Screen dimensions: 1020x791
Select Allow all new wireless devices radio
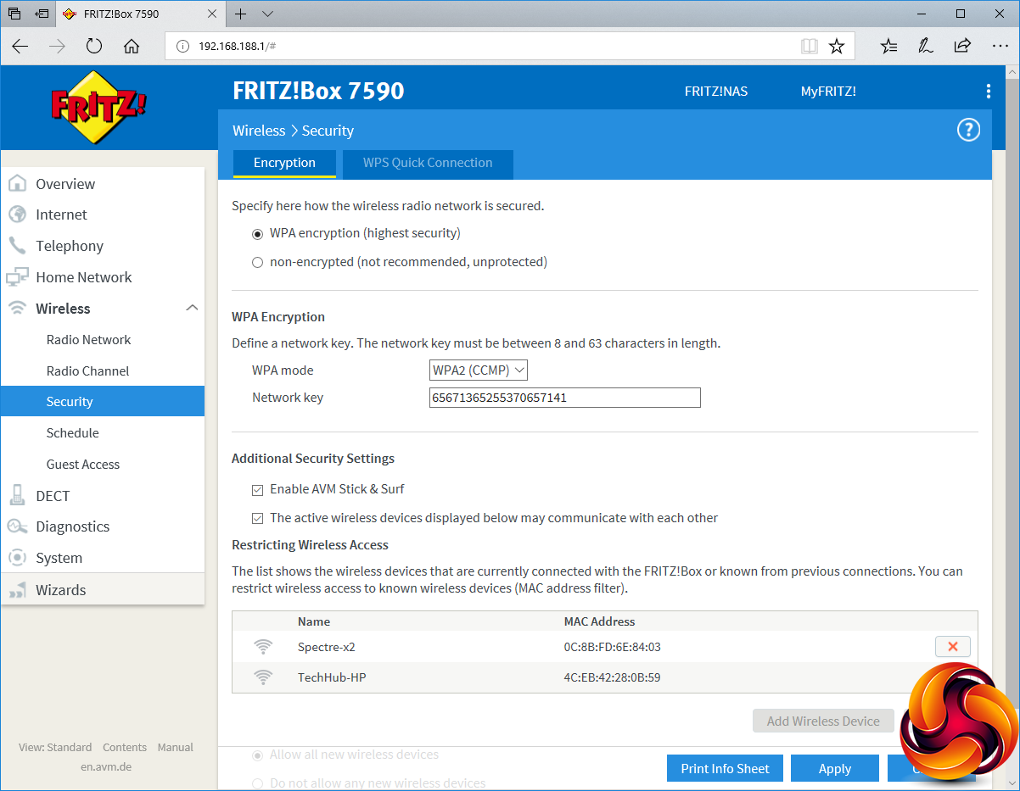click(x=258, y=755)
